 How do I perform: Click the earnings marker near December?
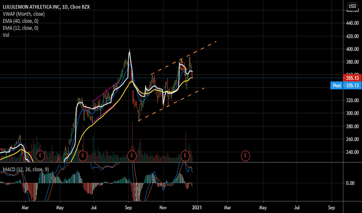coord(185,156)
